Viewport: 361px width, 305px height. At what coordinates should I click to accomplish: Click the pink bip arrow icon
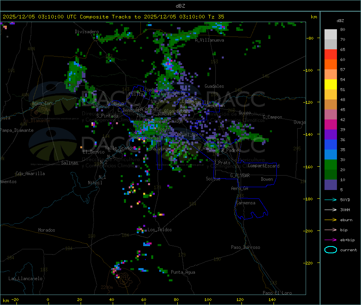[331, 230]
